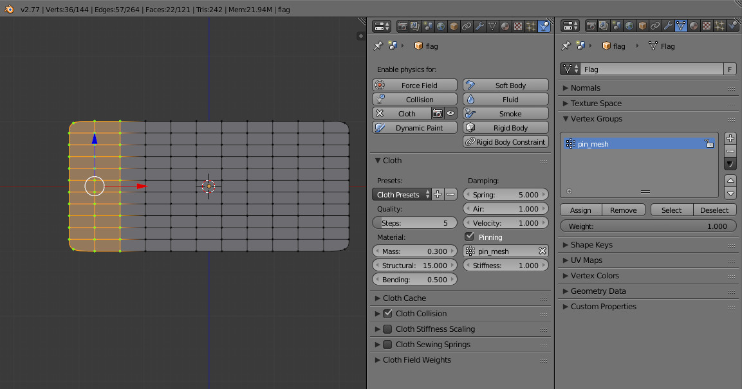Open Render Layers tab in physics properties panel
Viewport: 742px width, 389px height.
[x=415, y=26]
